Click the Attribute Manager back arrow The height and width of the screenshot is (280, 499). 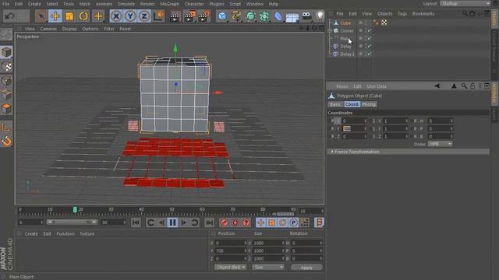pyautogui.click(x=437, y=86)
